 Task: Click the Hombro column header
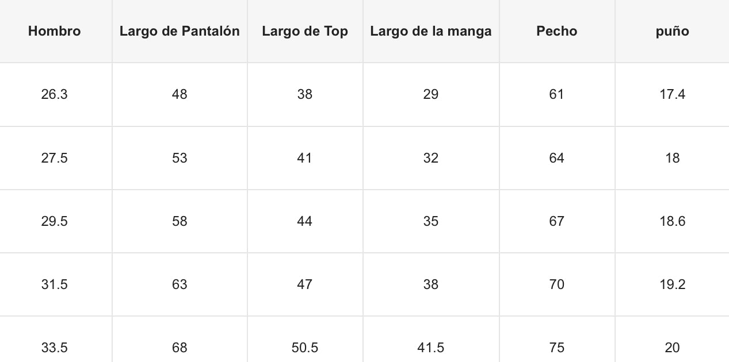click(55, 32)
